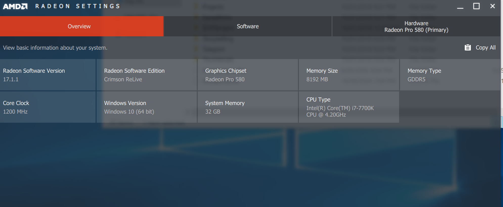Click the Memory Size 8192 MB tile
The height and width of the screenshot is (207, 503).
point(349,75)
